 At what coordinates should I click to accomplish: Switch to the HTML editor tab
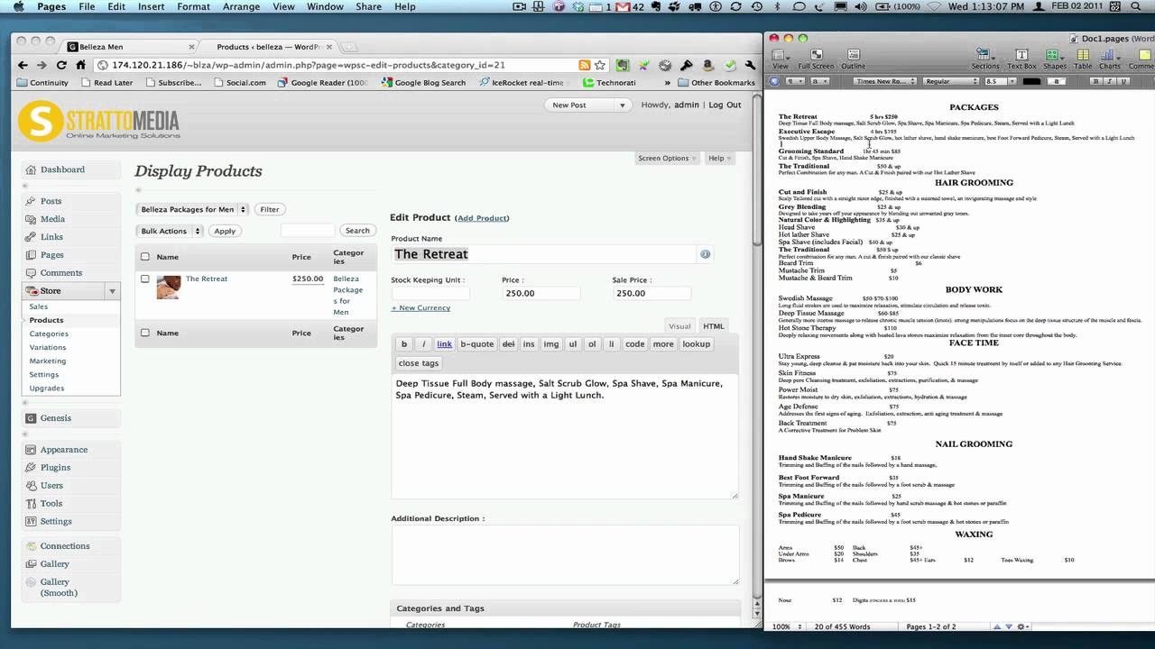pos(714,326)
